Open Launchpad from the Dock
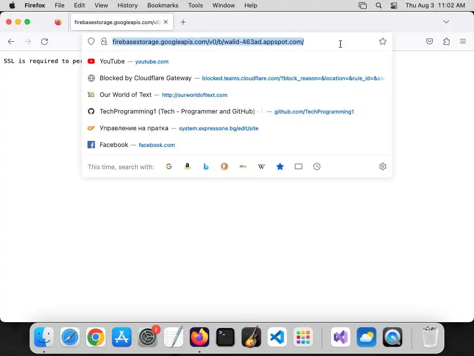The width and height of the screenshot is (474, 356). [303, 337]
